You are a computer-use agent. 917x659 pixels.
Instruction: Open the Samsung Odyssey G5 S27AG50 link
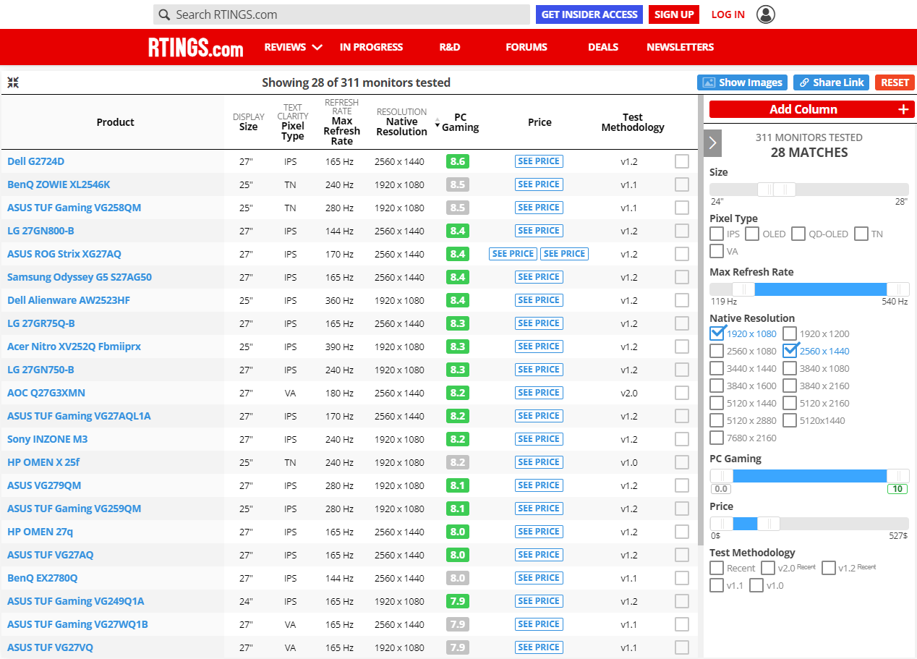[x=80, y=277]
